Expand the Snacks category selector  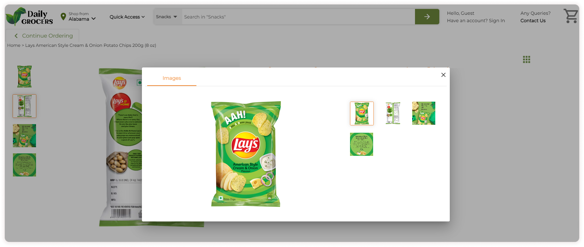point(167,17)
